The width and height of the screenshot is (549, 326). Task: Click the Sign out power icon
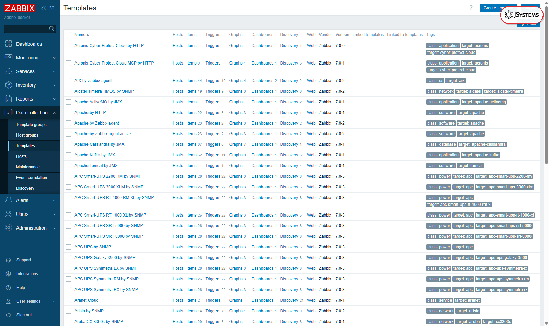click(9, 315)
